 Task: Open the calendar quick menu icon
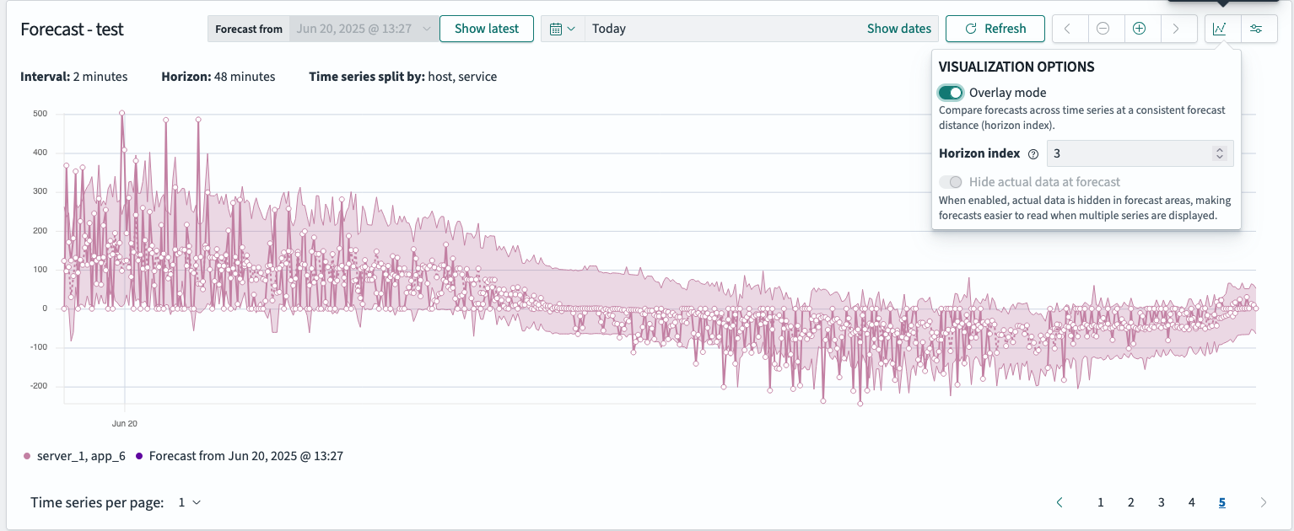pos(562,29)
